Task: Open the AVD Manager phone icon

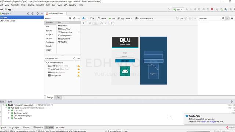Action: point(221,9)
